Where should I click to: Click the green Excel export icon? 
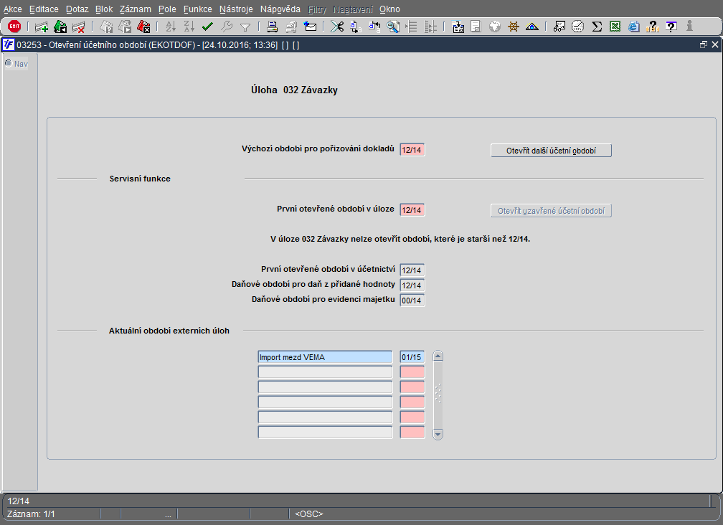pyautogui.click(x=615, y=27)
